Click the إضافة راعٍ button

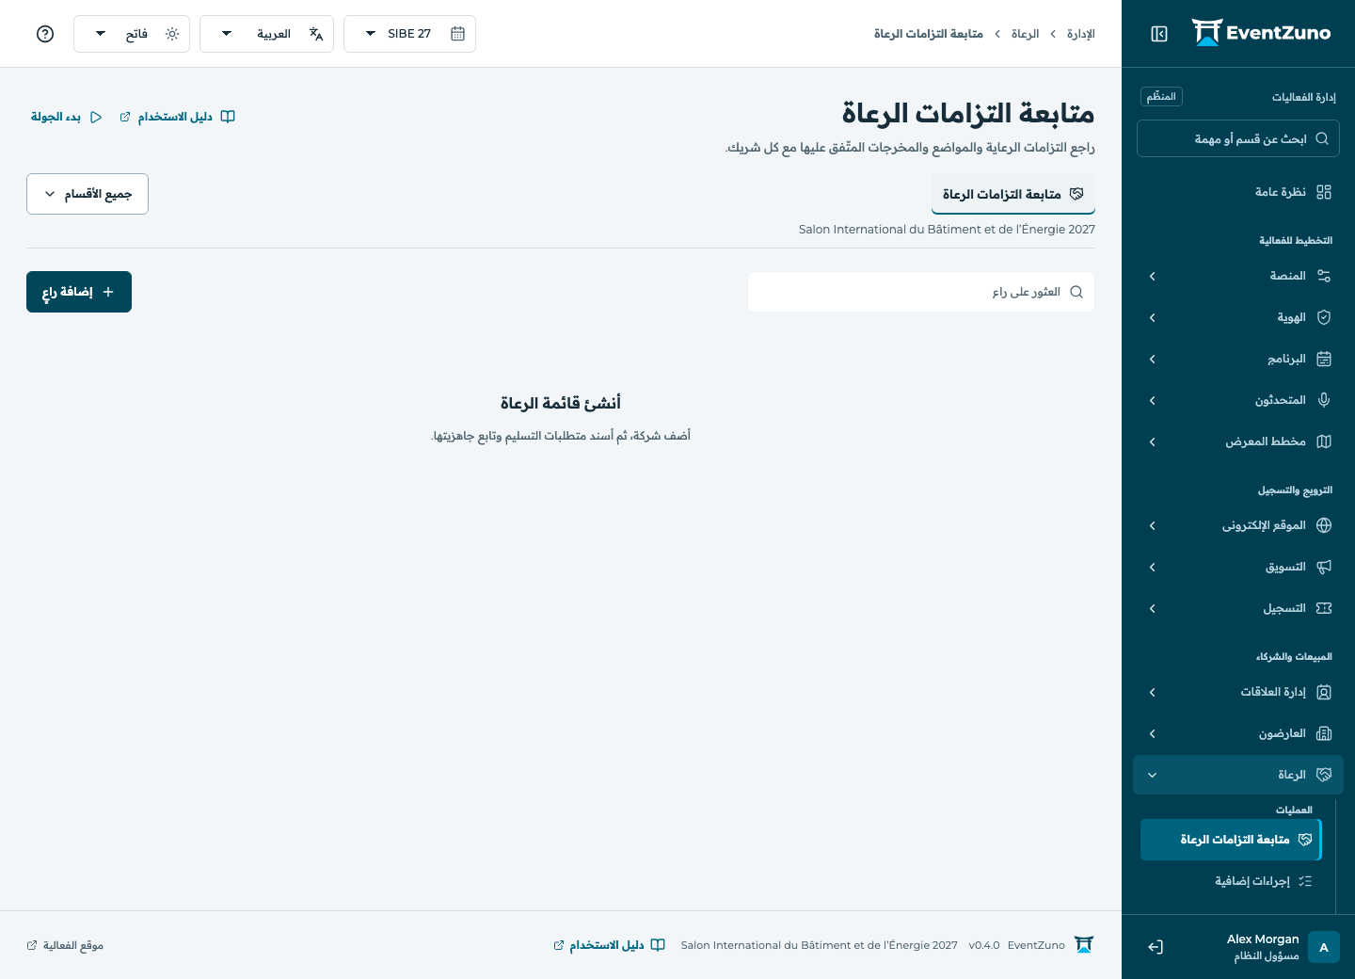click(x=79, y=292)
